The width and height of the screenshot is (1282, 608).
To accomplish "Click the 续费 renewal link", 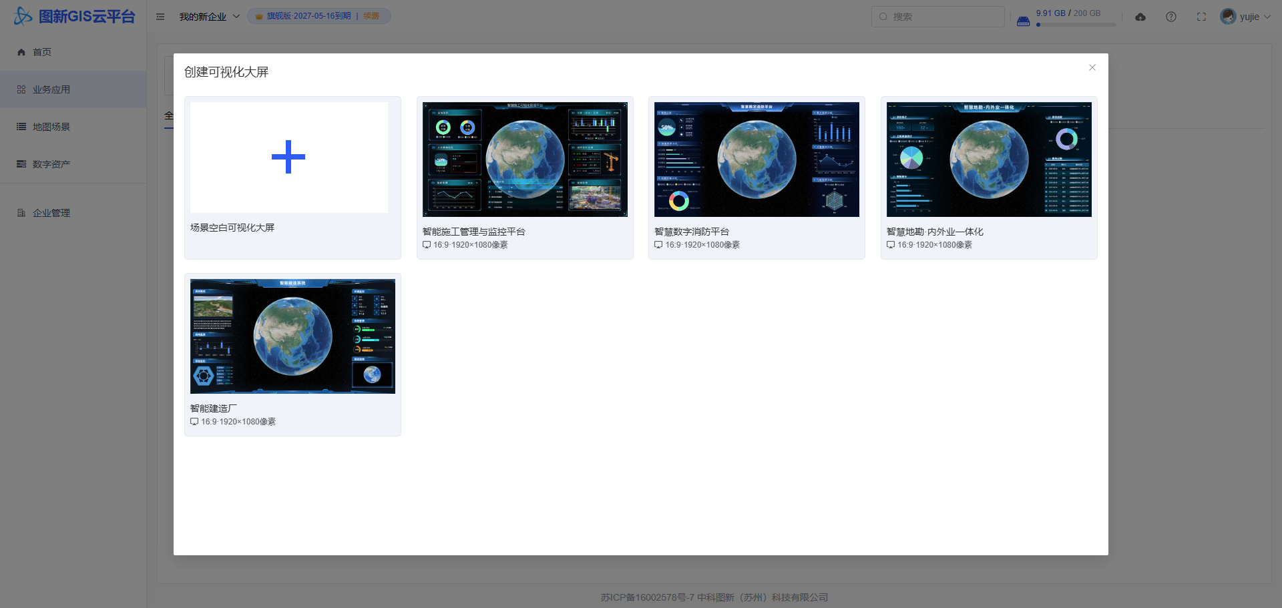I will (x=371, y=16).
